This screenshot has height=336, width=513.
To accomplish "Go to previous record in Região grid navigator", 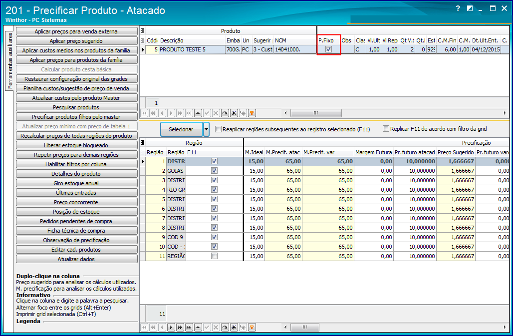I will tap(162, 327).
